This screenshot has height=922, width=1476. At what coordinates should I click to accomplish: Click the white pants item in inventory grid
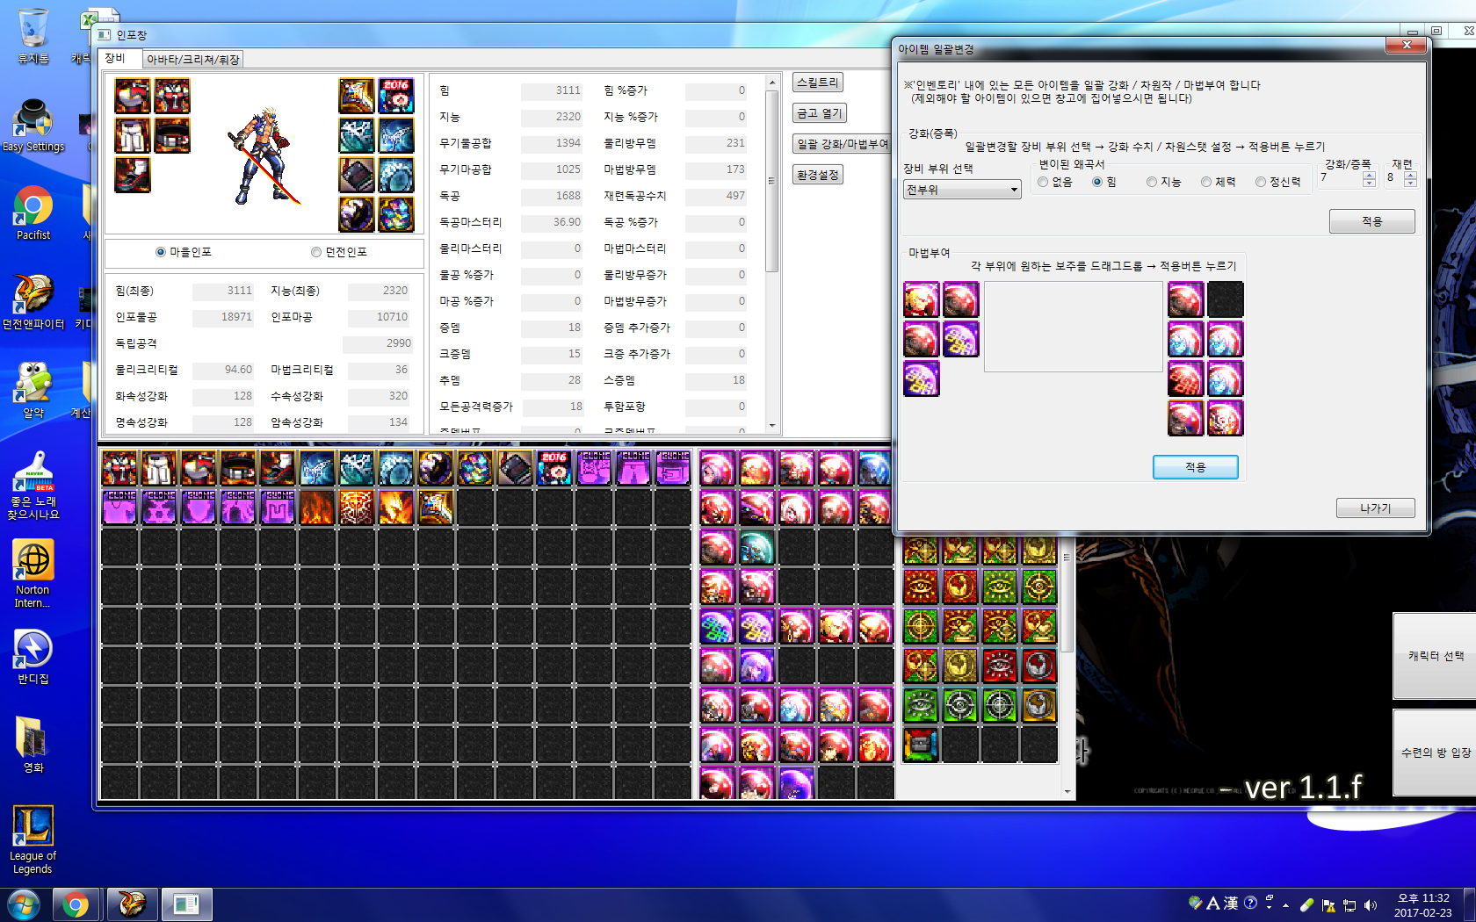(x=159, y=468)
